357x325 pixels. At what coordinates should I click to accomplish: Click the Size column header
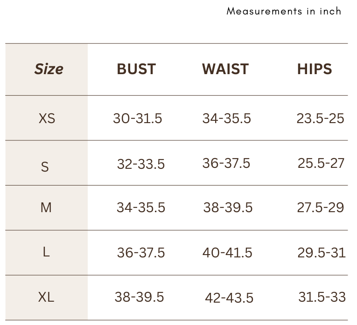pyautogui.click(x=49, y=69)
